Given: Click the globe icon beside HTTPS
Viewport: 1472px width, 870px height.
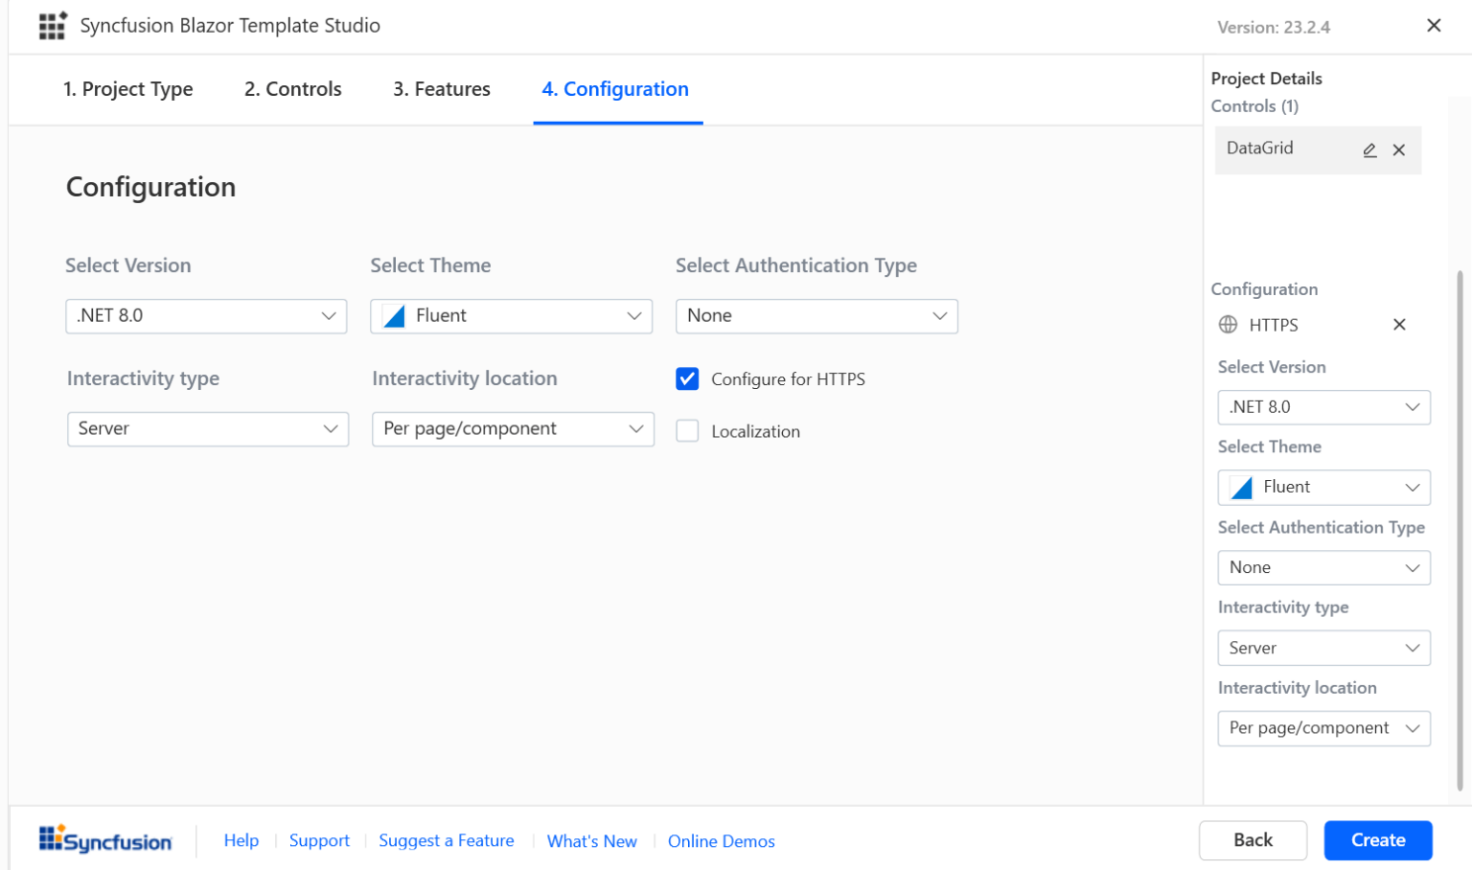Looking at the screenshot, I should click(x=1228, y=324).
